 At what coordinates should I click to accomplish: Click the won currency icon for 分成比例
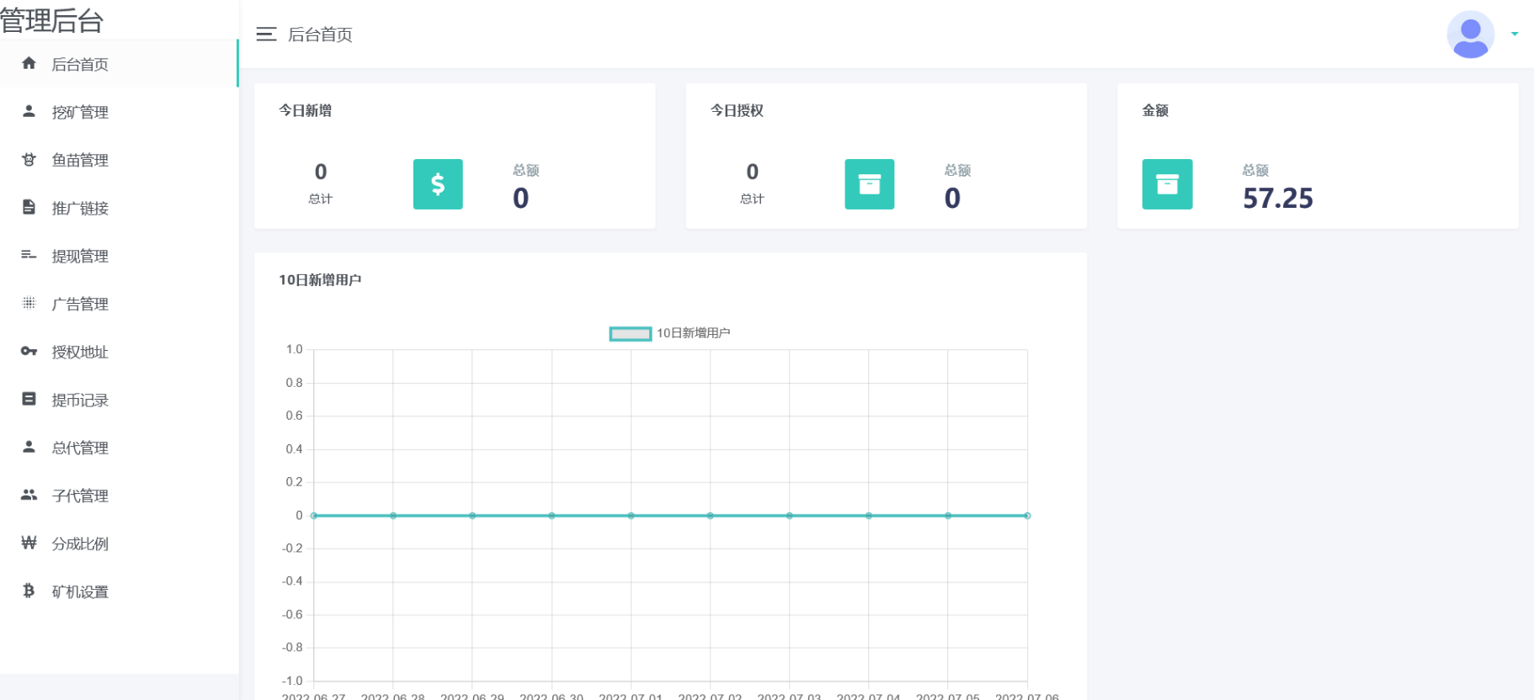click(29, 543)
